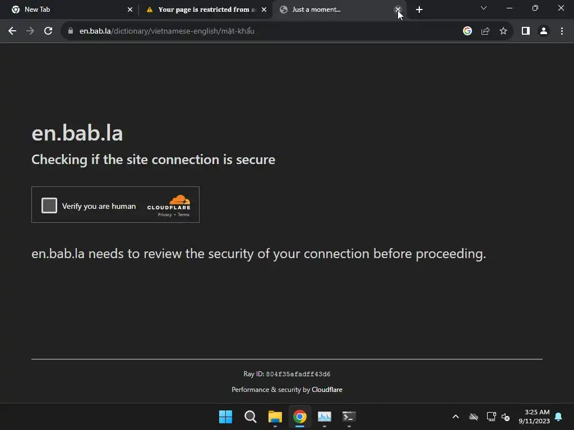Click the forward navigation arrow
This screenshot has height=430, width=574.
pyautogui.click(x=30, y=31)
